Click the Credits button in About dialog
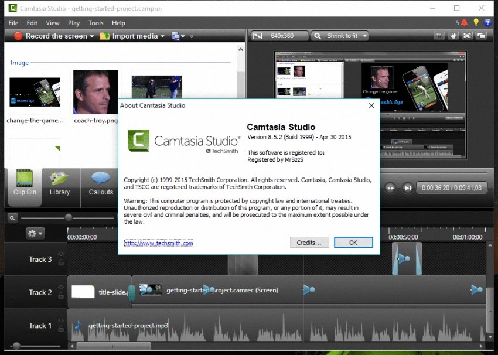The height and width of the screenshot is (355, 498). (x=309, y=242)
